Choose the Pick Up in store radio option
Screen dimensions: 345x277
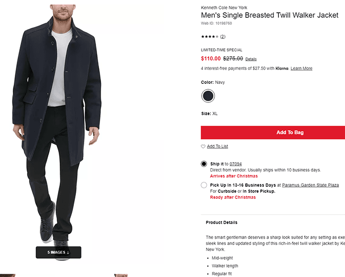click(x=204, y=185)
